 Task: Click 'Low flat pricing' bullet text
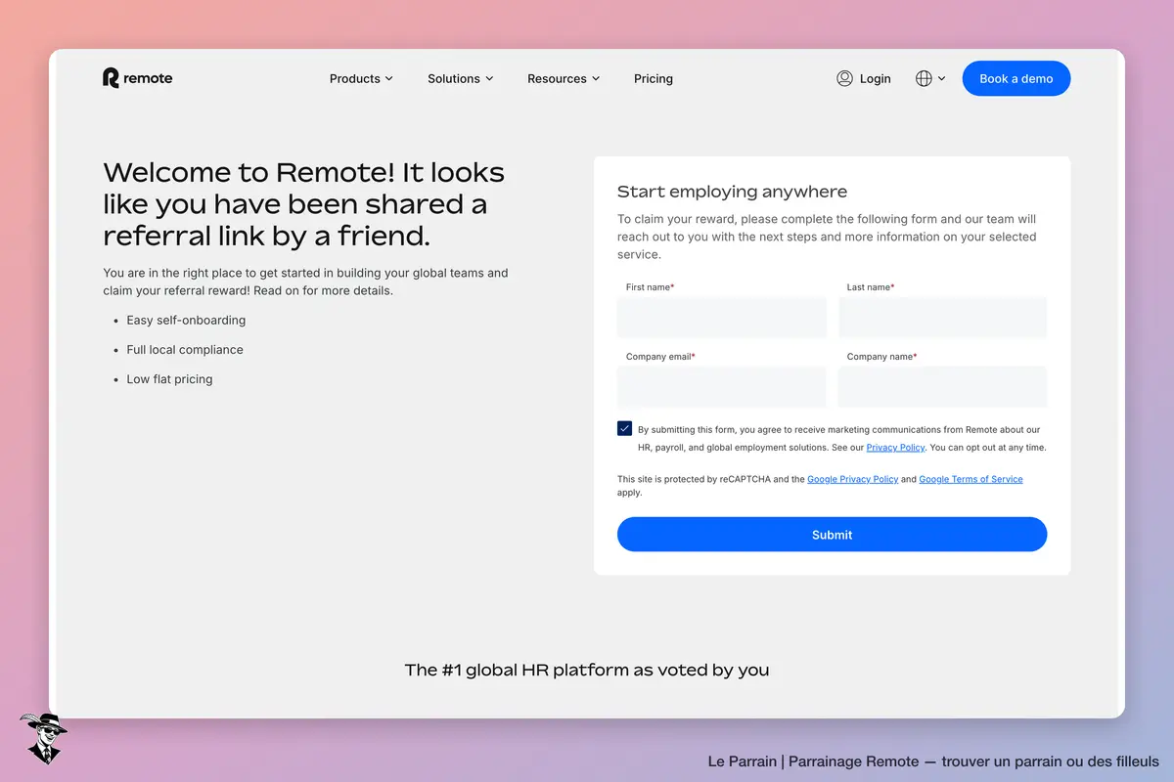[169, 378]
